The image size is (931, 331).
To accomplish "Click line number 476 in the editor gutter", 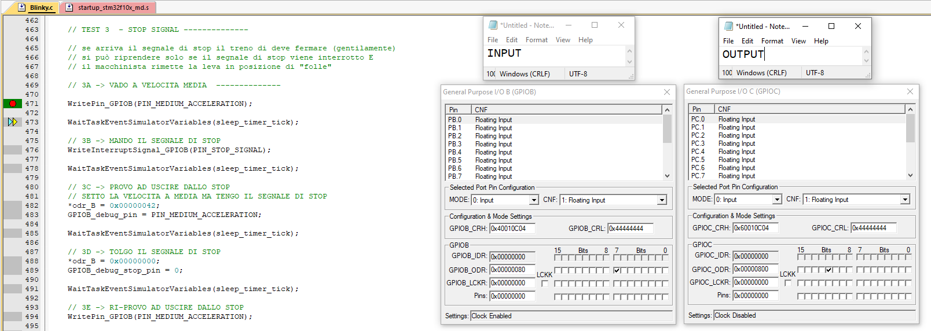I will 32,150.
